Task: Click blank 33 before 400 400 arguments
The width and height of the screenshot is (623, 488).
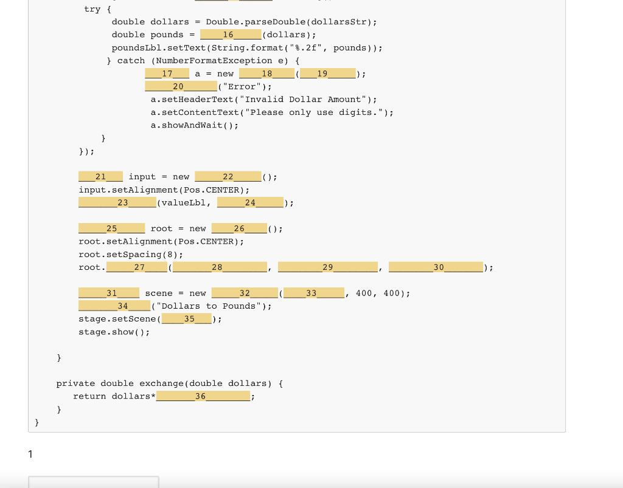Action: (313, 292)
